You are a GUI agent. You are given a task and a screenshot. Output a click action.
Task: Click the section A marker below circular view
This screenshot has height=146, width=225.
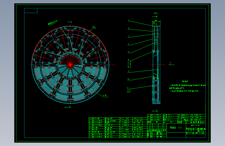pos(70,107)
